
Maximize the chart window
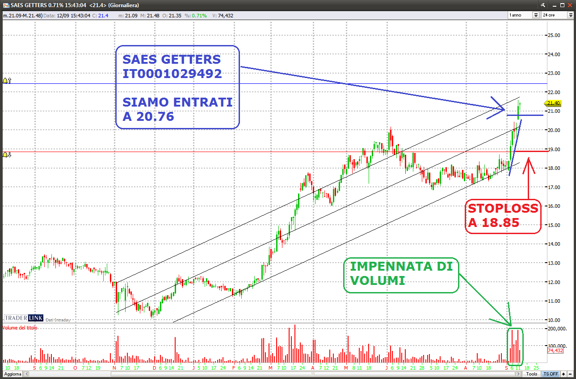561,5
